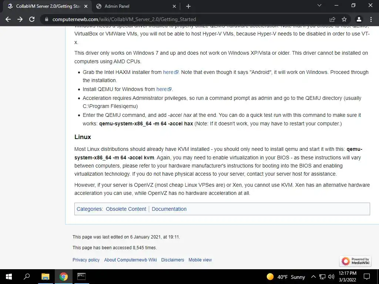Open Chrome profile avatar
Viewport: 379px width, 284px height.
tap(359, 19)
